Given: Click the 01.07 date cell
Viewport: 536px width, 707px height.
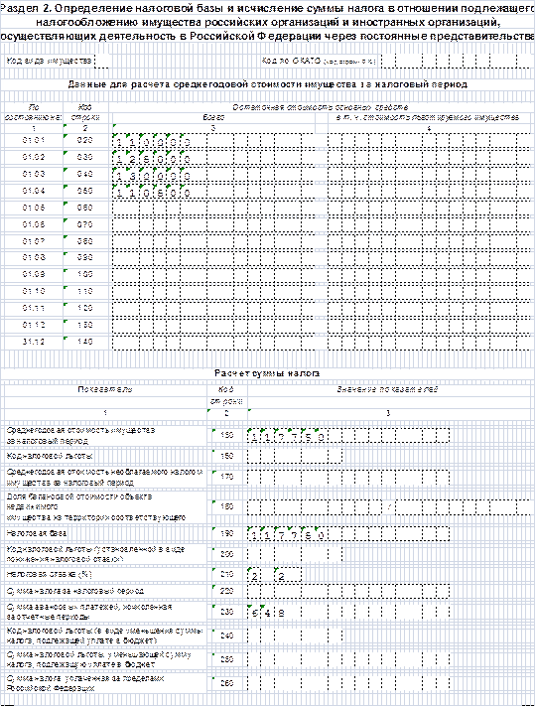Looking at the screenshot, I should (34, 241).
